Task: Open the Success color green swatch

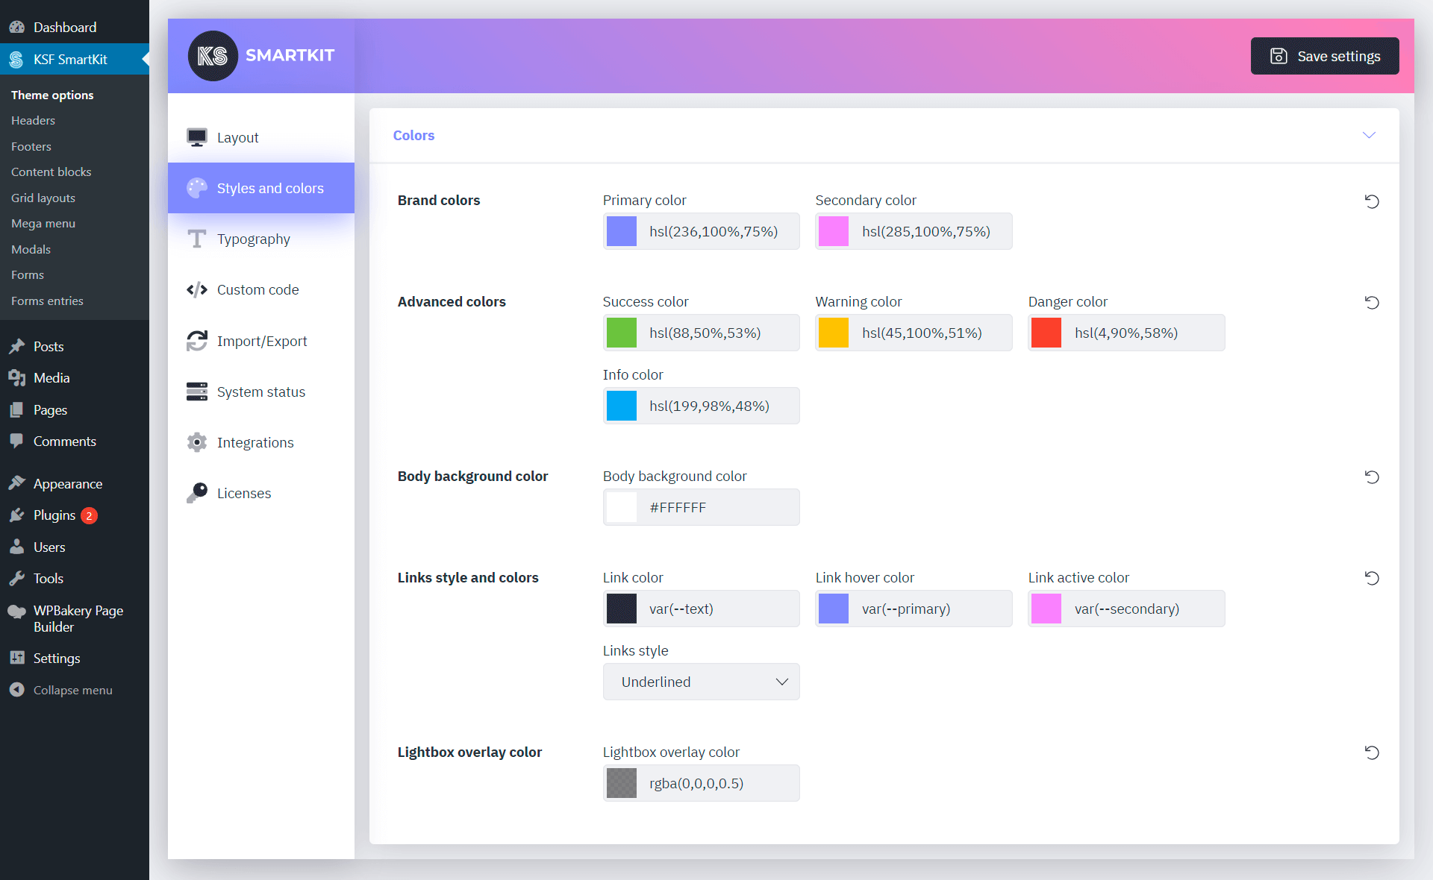Action: 622,333
